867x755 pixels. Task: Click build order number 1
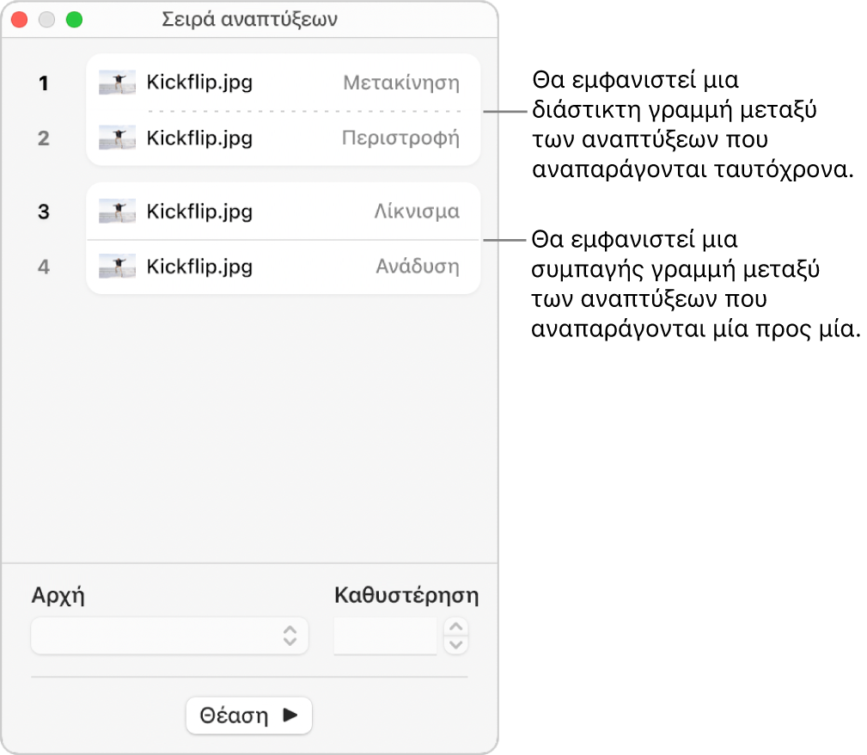tap(44, 83)
